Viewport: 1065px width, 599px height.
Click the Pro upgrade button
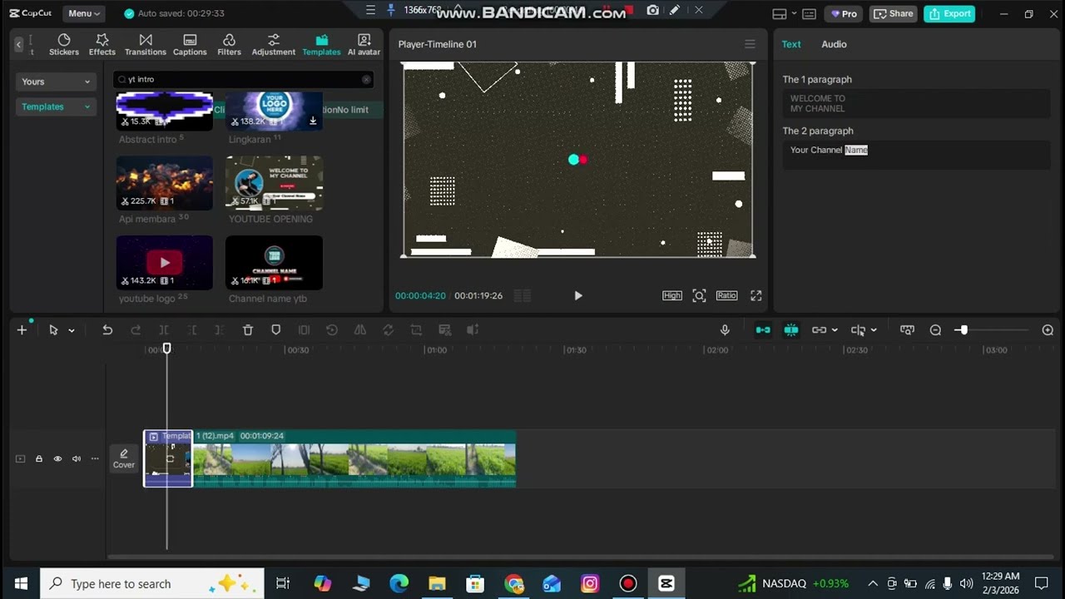point(844,13)
